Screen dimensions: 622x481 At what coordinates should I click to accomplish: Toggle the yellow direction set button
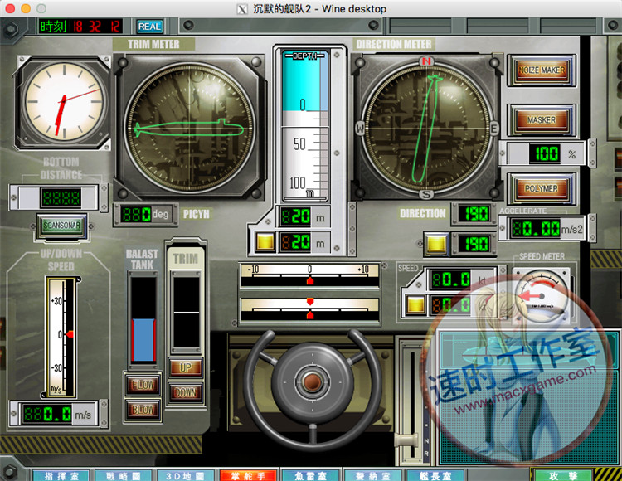436,243
